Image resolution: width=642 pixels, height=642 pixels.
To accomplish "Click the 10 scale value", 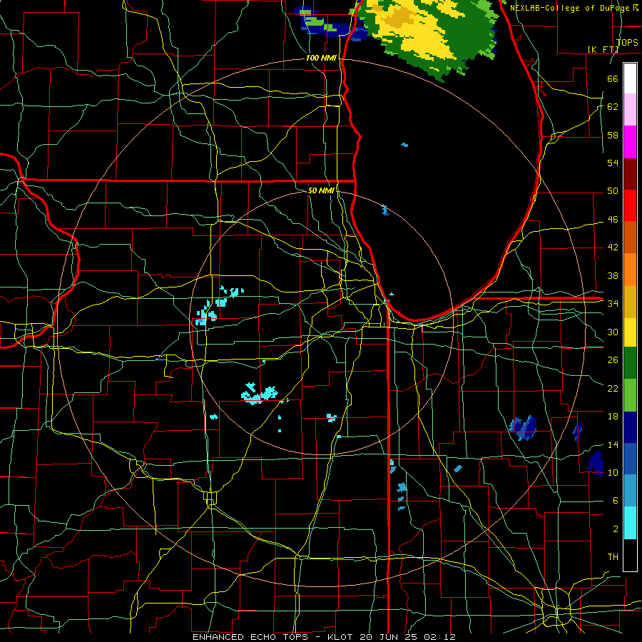I will (x=613, y=472).
